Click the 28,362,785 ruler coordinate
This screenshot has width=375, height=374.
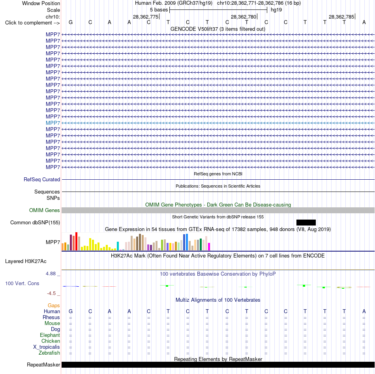coord(341,17)
